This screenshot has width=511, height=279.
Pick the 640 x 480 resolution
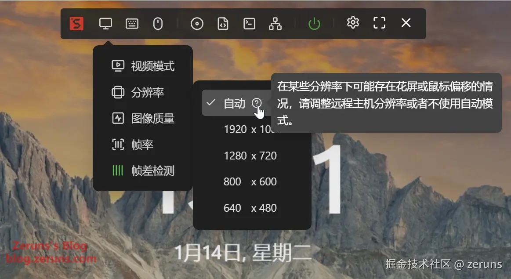coord(250,208)
